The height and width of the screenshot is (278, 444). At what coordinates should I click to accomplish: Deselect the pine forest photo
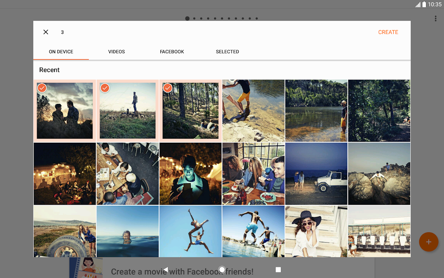coord(190,111)
